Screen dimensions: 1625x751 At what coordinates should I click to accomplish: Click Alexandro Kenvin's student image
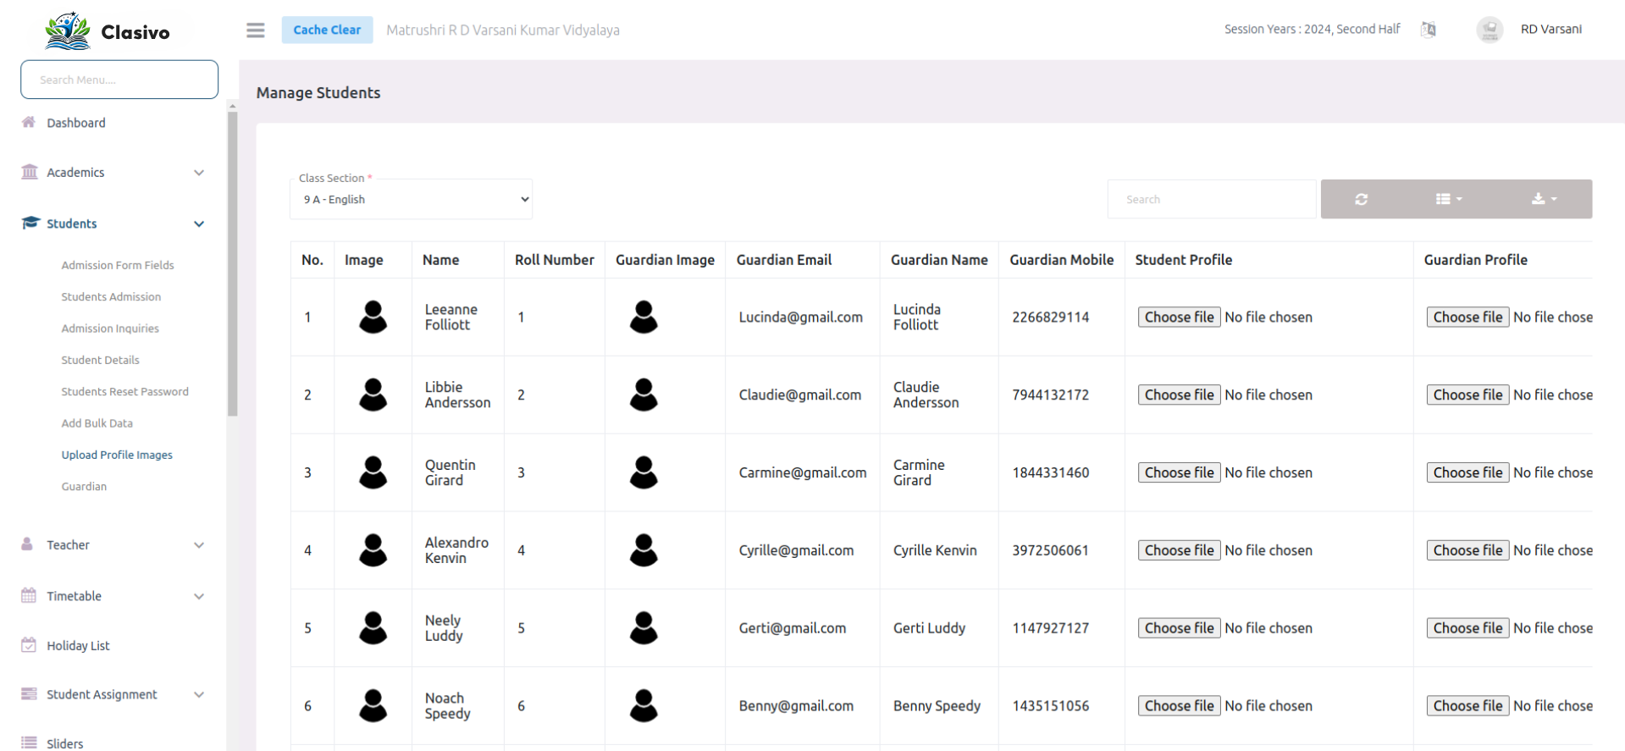(373, 550)
